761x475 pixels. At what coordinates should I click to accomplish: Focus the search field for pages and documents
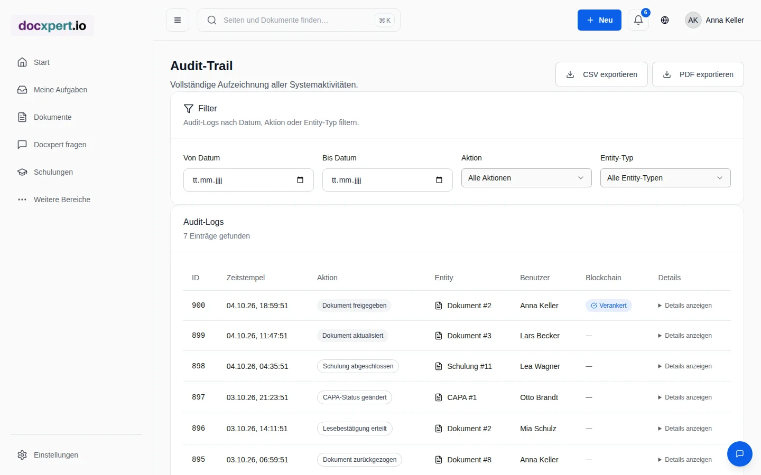pos(299,20)
